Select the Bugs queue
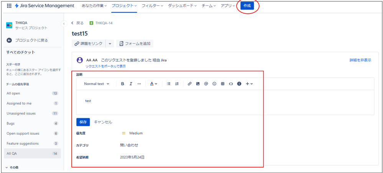383x173 pixels. click(x=33, y=123)
